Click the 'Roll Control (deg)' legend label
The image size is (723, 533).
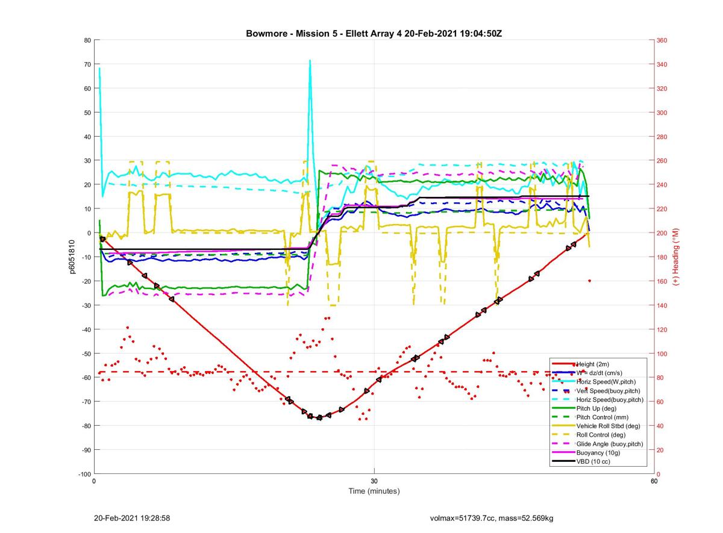601,435
